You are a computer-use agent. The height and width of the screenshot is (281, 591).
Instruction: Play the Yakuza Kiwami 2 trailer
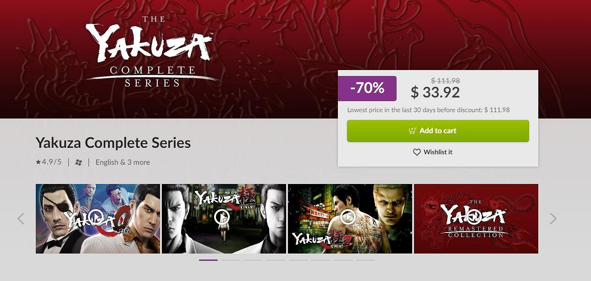348,216
